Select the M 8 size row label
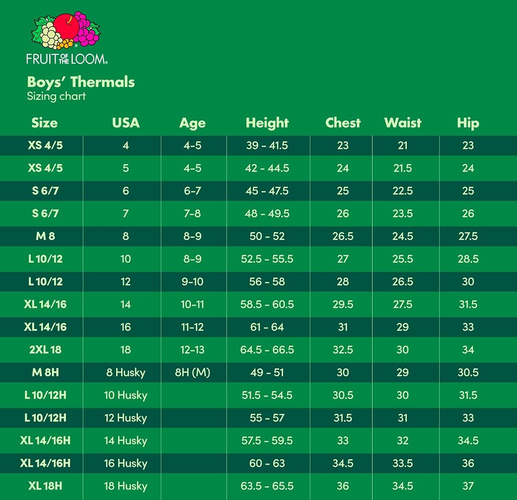The width and height of the screenshot is (517, 500). (45, 236)
